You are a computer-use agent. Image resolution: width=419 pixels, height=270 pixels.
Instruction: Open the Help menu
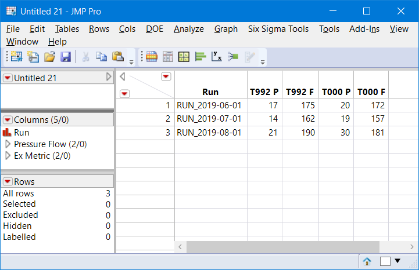click(58, 42)
